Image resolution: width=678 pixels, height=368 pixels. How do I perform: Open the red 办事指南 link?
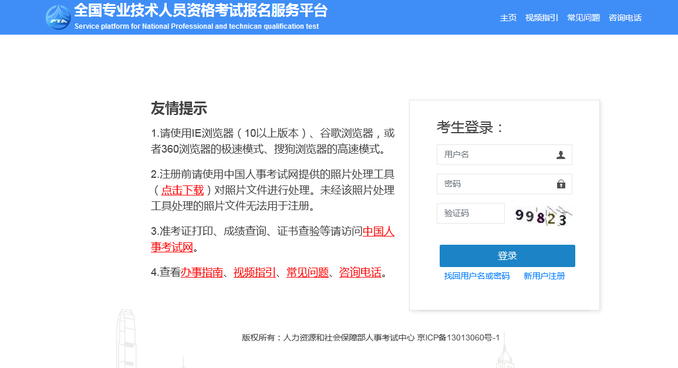pos(201,272)
